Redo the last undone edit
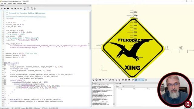Screen dimensions: 194x109 pos(15,8)
